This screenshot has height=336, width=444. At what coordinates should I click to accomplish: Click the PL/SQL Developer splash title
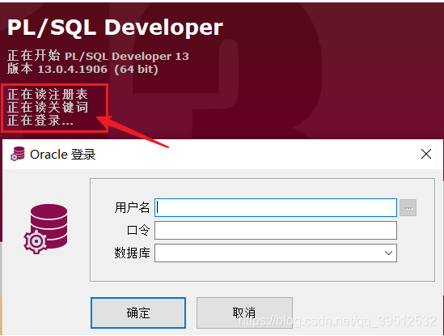click(x=116, y=28)
